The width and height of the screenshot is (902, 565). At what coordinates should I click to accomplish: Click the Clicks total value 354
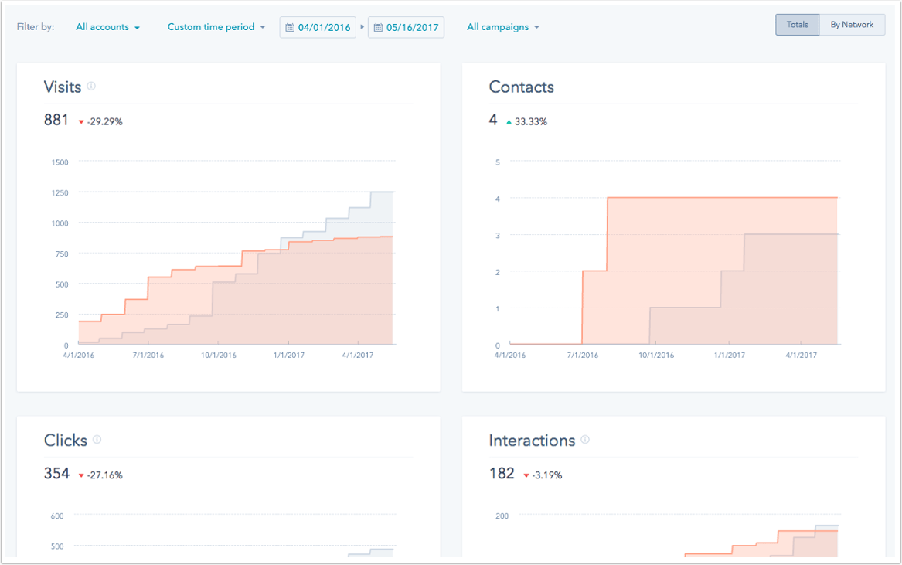(56, 473)
